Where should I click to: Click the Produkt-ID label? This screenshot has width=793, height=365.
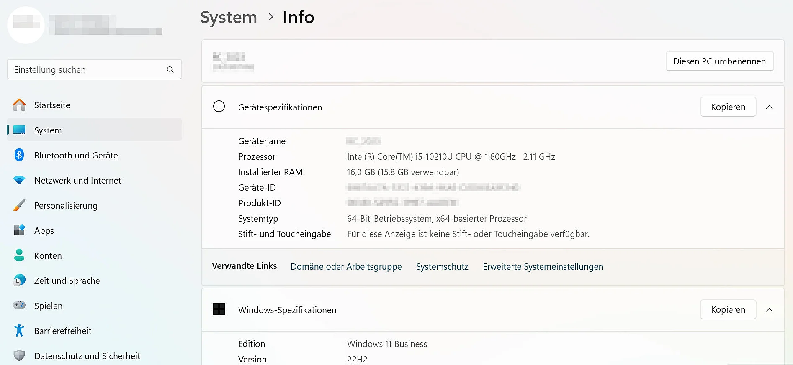point(260,203)
